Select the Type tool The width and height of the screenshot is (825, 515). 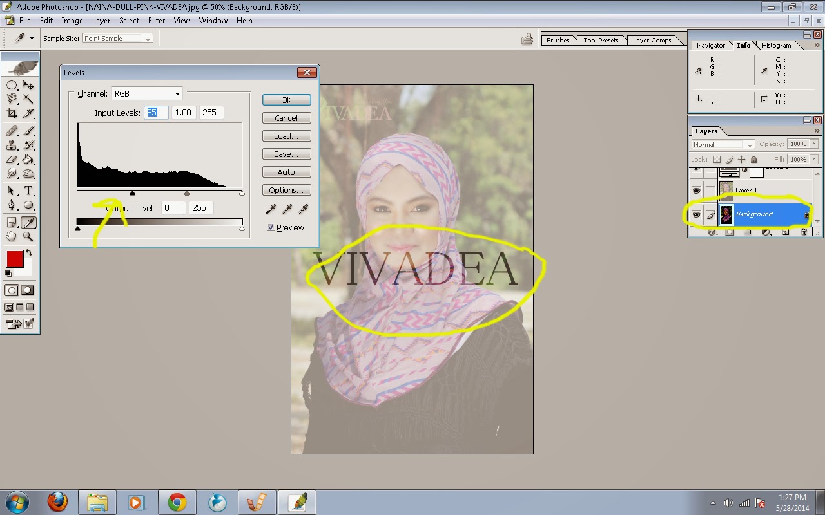click(28, 191)
